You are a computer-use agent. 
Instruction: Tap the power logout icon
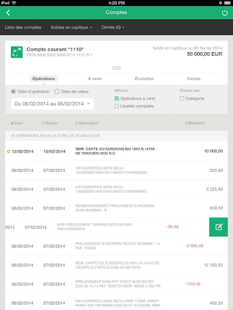225,13
